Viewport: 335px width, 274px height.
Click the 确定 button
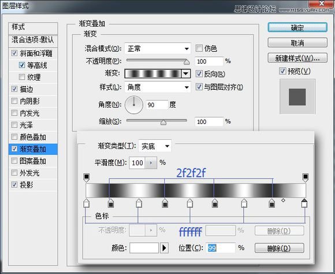(x=297, y=28)
